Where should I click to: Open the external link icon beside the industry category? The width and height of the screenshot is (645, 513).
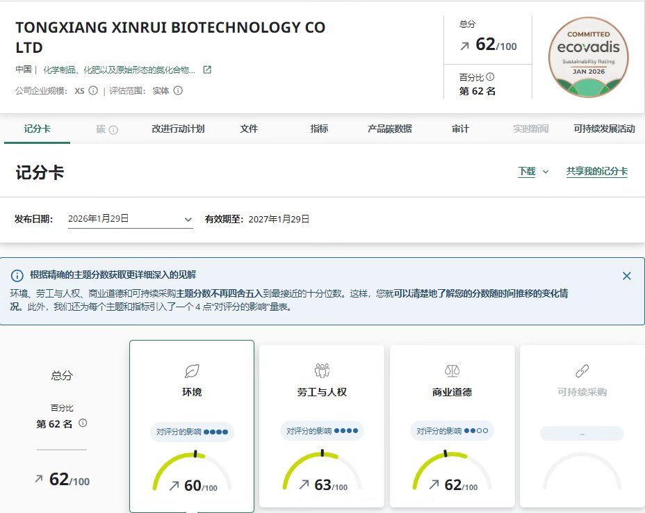point(207,70)
